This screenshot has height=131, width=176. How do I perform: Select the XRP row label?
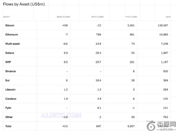(8, 62)
